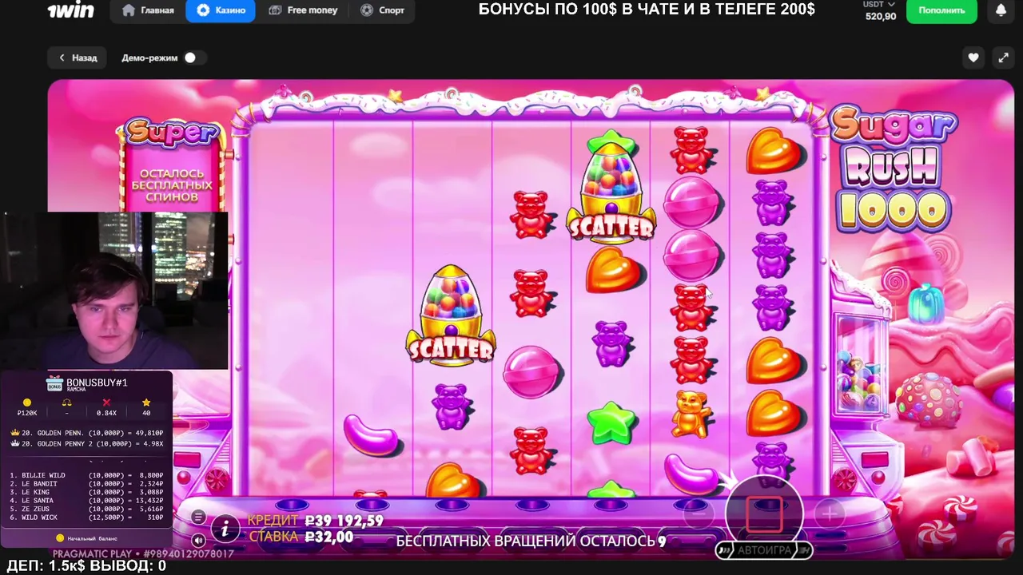Viewport: 1023px width, 575px height.
Task: Click the star icon above 40
Action: [x=145, y=402]
